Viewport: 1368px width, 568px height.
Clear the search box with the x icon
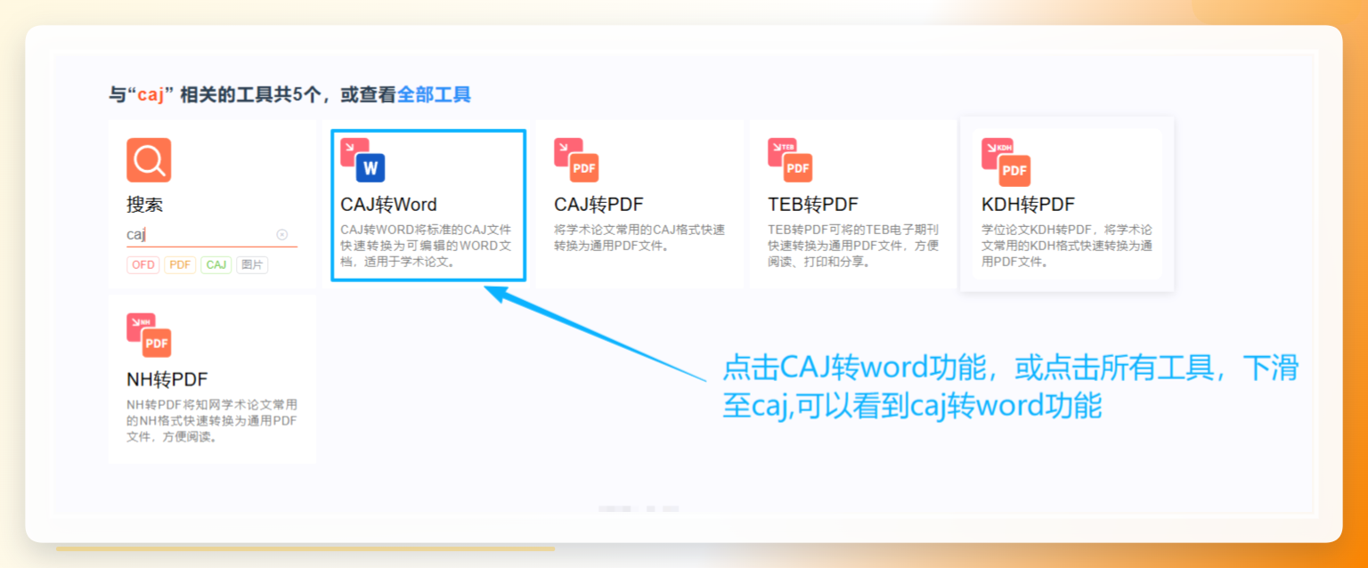click(x=282, y=234)
